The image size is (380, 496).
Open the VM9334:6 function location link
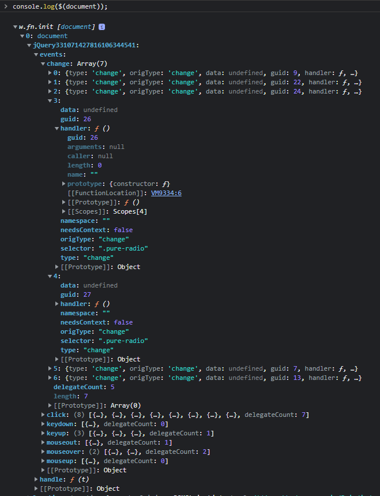pos(166,193)
